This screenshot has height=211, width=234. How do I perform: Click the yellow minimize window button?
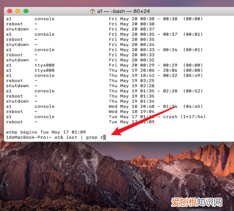tap(18, 11)
